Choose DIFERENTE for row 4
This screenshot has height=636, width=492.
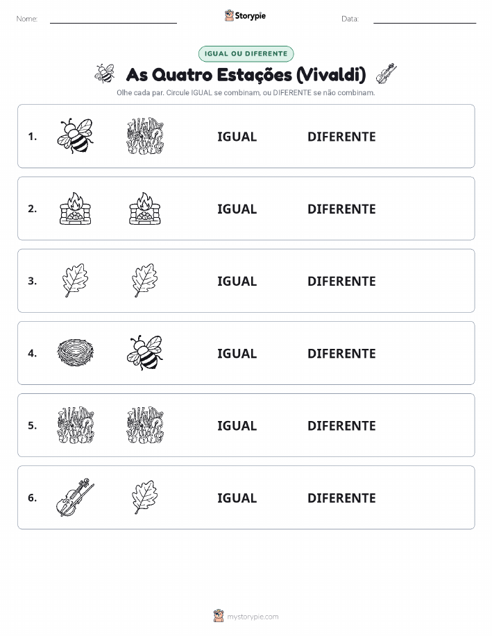(341, 353)
